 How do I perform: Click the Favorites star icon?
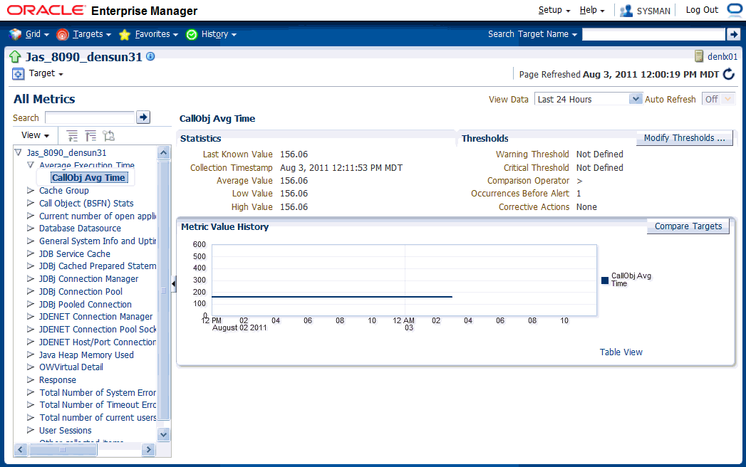125,34
